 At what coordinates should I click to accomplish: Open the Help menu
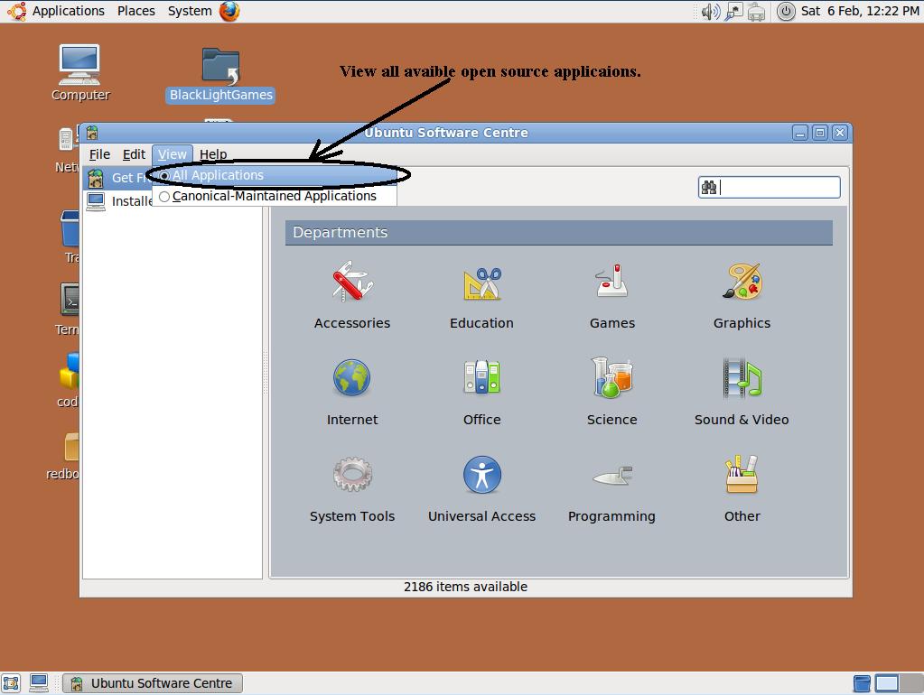(x=213, y=154)
